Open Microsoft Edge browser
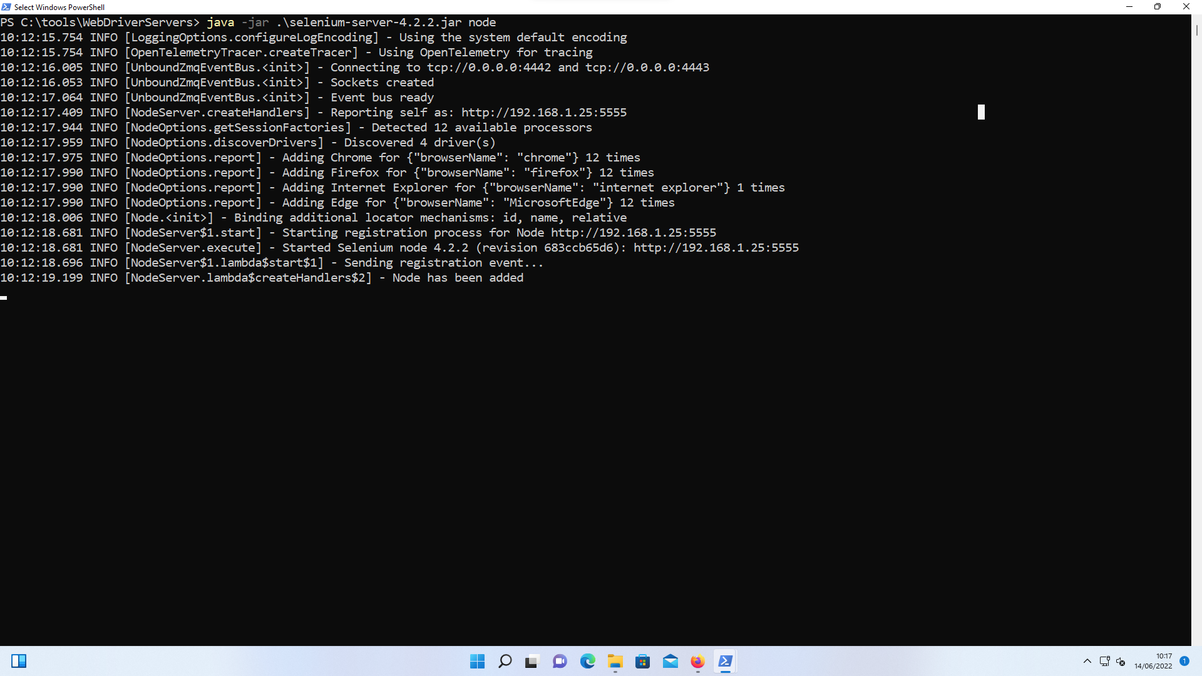The height and width of the screenshot is (676, 1202). click(x=587, y=661)
